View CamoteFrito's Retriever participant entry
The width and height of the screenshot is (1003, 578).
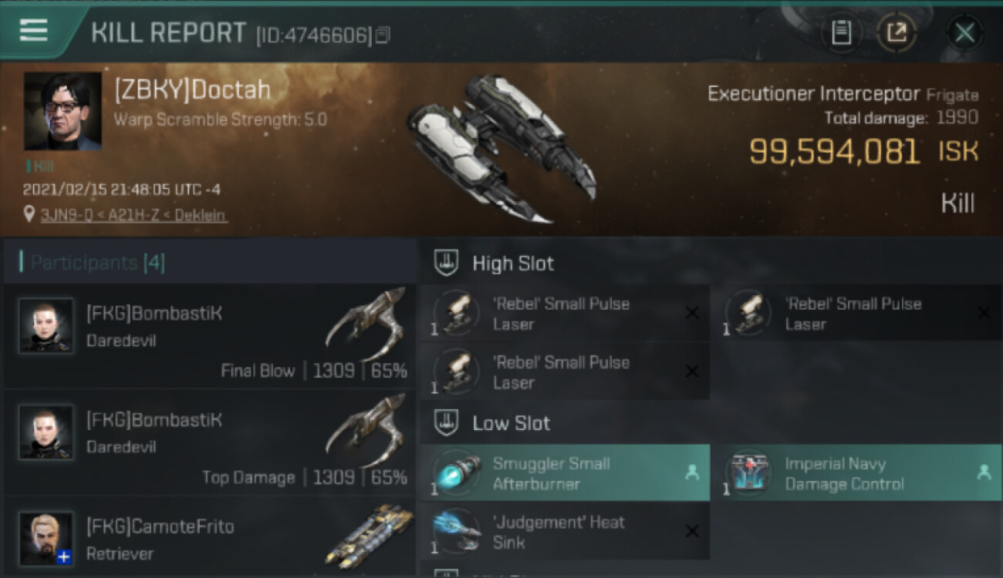coord(210,538)
